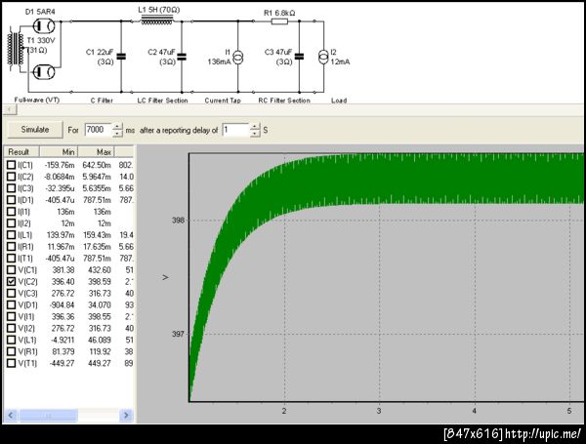The width and height of the screenshot is (586, 444).
Task: Enable the I(D1) result checkbox
Action: click(11, 200)
